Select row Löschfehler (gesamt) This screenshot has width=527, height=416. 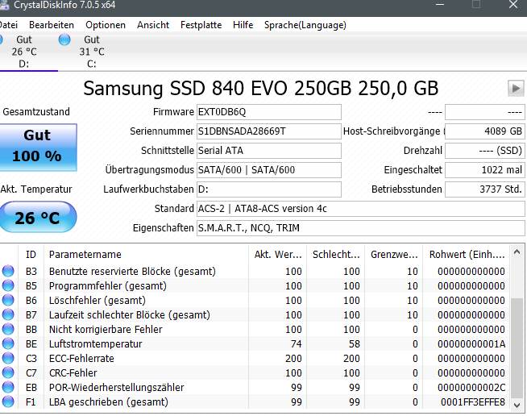click(x=255, y=300)
